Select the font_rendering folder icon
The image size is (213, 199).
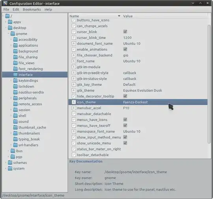(x=15, y=69)
